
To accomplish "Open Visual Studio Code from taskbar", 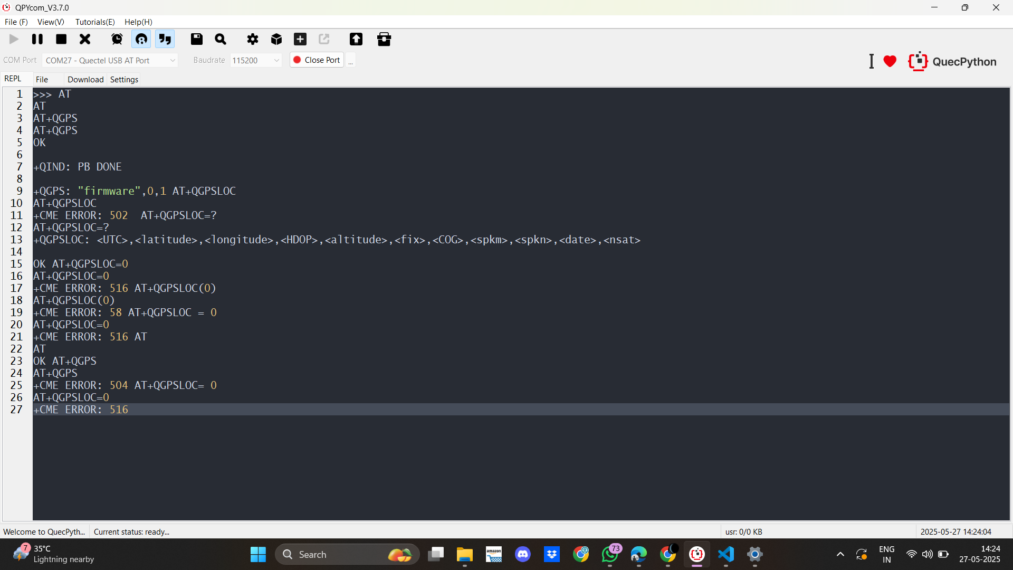I will 726,555.
